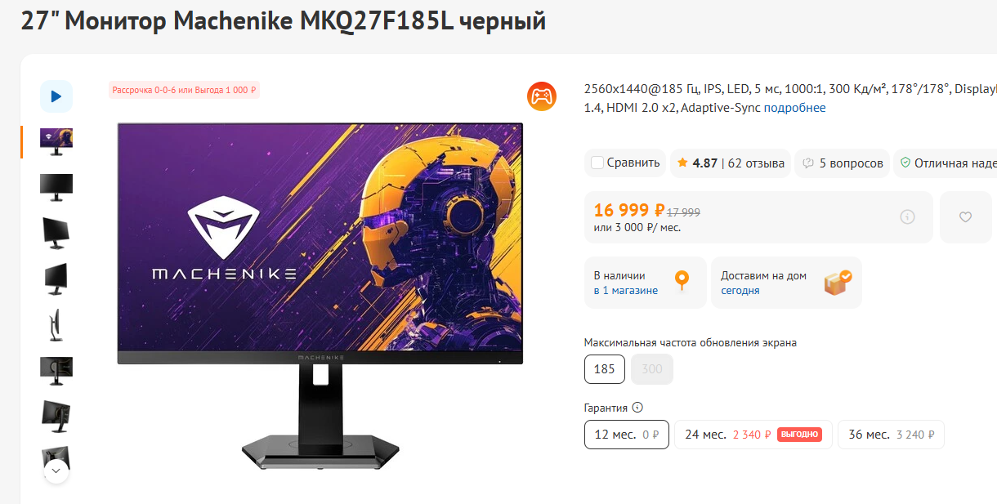This screenshot has width=997, height=504.
Task: Click the star rating 4.87 icon
Action: (x=682, y=163)
